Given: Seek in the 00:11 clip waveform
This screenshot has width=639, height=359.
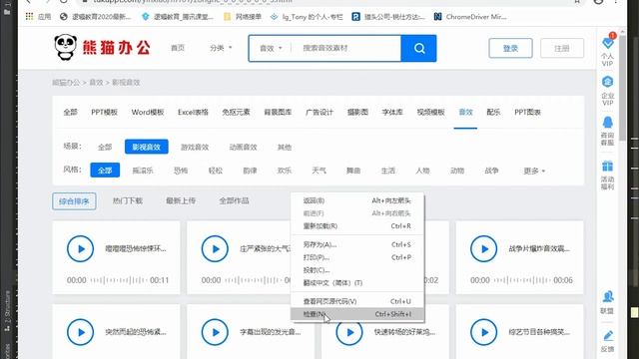Looking at the screenshot, I should click(x=119, y=280).
